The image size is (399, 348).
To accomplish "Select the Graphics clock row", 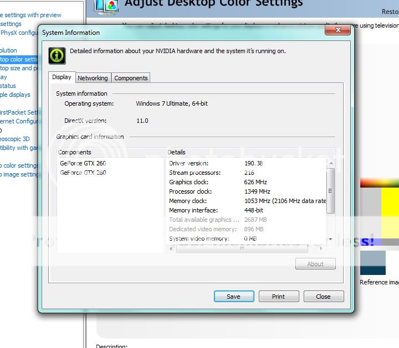I will (x=247, y=182).
